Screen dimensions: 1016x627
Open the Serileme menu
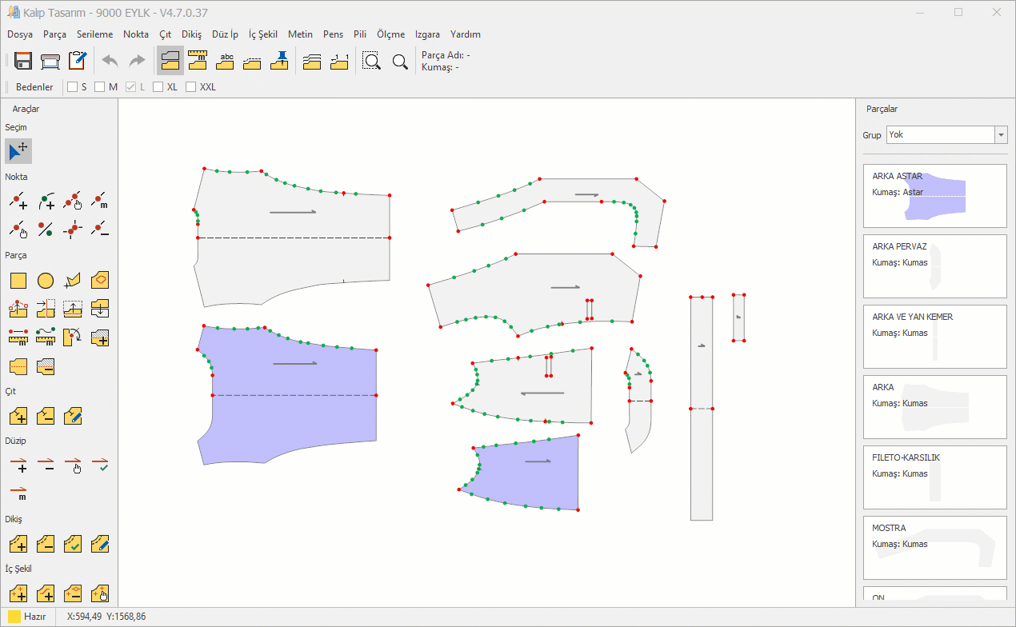coord(94,34)
